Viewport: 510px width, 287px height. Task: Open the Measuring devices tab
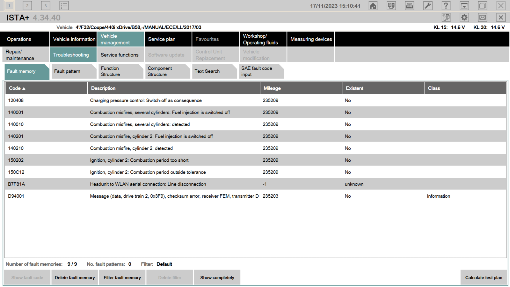[x=311, y=39]
